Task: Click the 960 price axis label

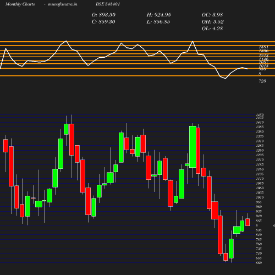Action: (x=259, y=207)
